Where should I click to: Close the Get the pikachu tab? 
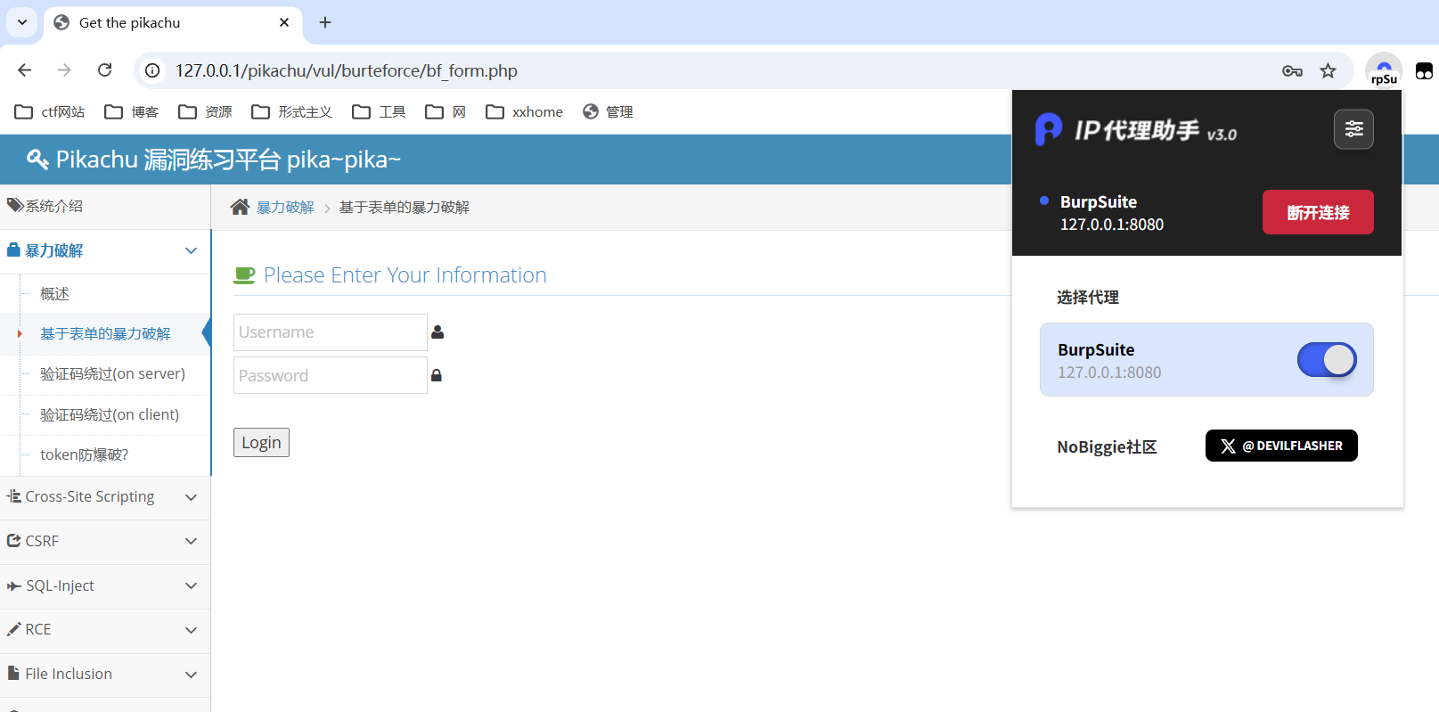point(284,22)
